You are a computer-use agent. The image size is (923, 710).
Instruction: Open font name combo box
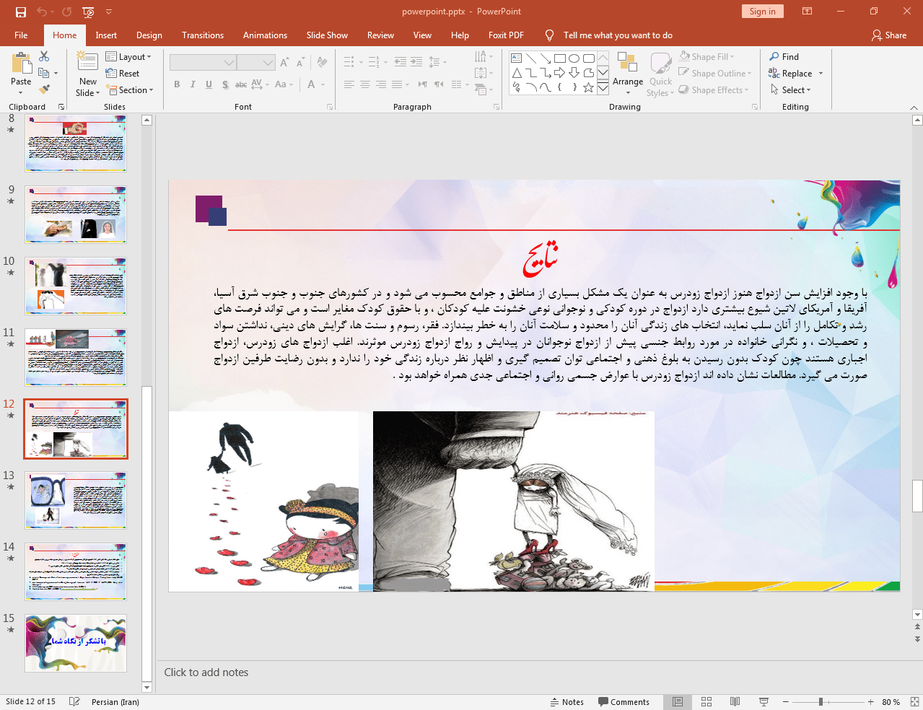[x=203, y=63]
